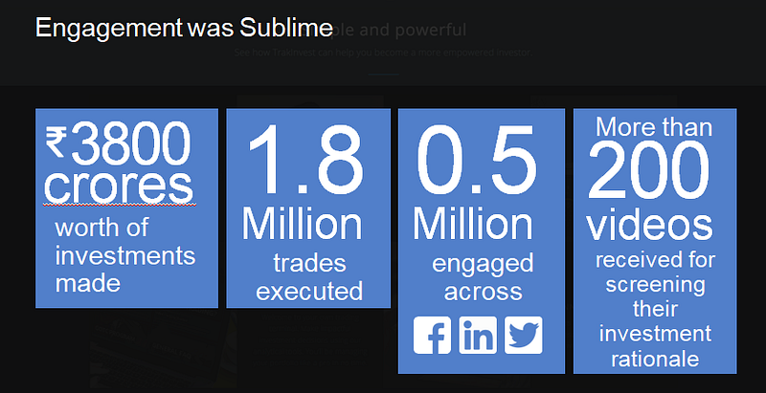This screenshot has width=766, height=393.
Task: Select 'investment rationale' caption text
Action: (x=655, y=347)
